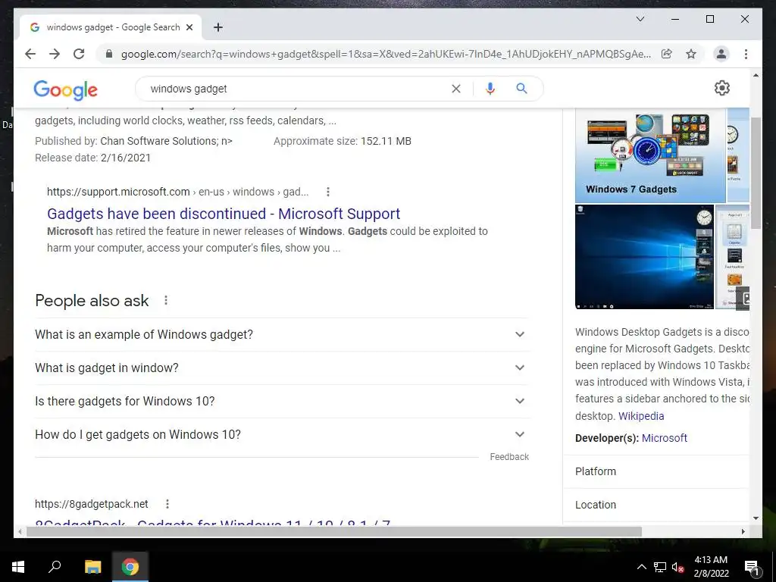Reload the page with the refresh icon
Viewport: 776px width, 582px height.
coord(79,54)
